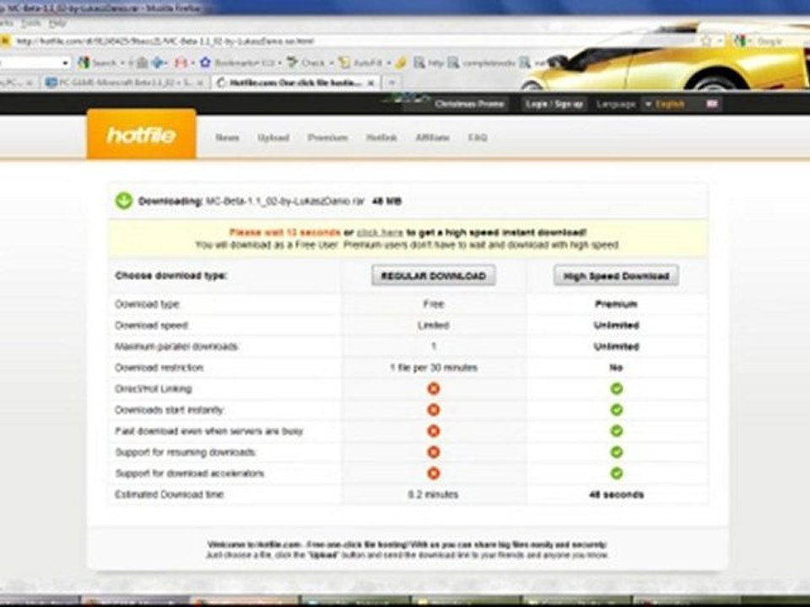This screenshot has height=607, width=810.
Task: Follow the 'click here' instant download link
Action: point(380,233)
